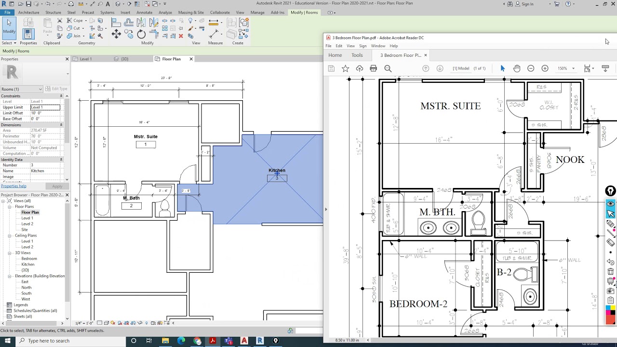Collapse the Elevations tree node
Viewport: 617px width, 347px height.
point(9,276)
